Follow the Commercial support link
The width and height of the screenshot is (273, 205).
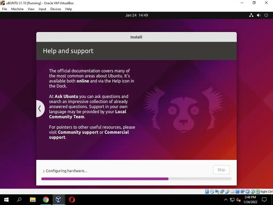[89, 135]
